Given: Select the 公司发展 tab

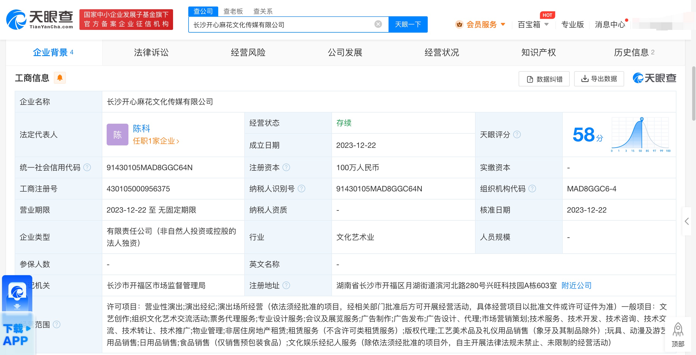Looking at the screenshot, I should 345,52.
